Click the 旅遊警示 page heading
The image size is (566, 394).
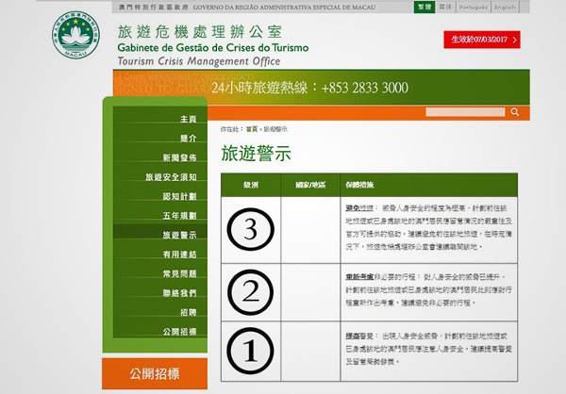tap(257, 154)
